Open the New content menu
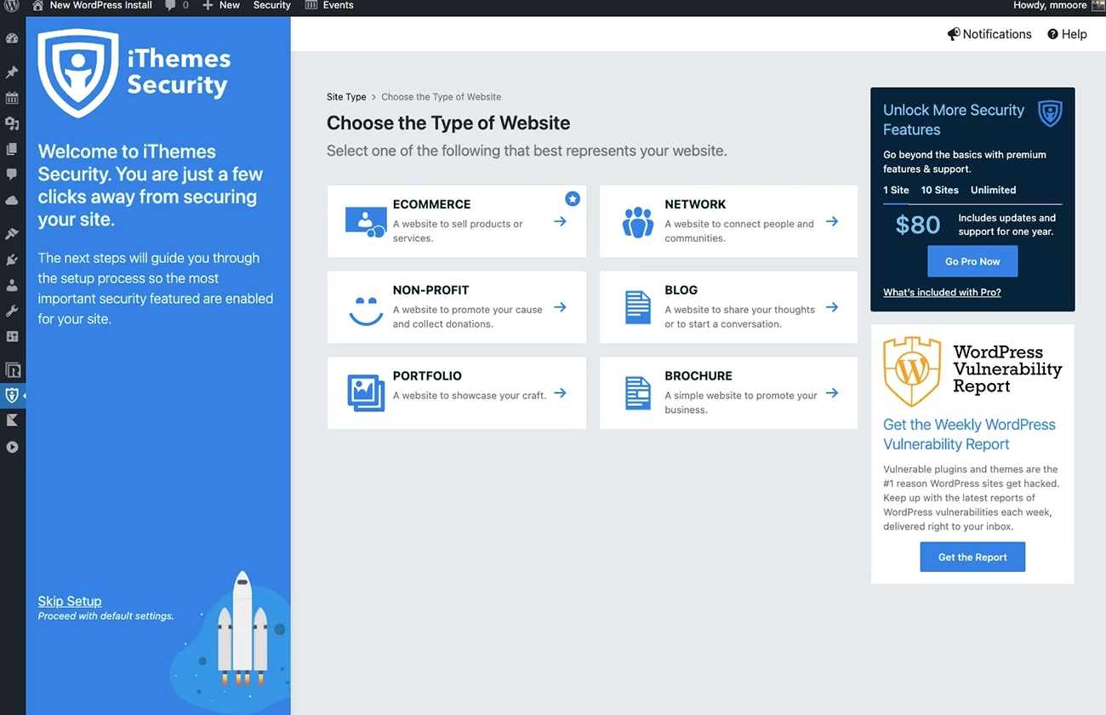This screenshot has height=715, width=1106. click(x=221, y=5)
